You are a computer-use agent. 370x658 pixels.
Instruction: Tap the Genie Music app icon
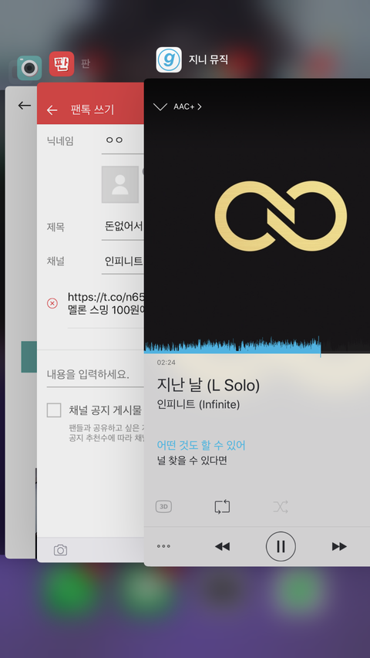(169, 59)
